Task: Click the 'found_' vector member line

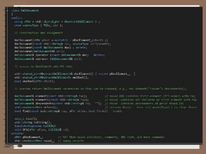Action: coord(34,141)
